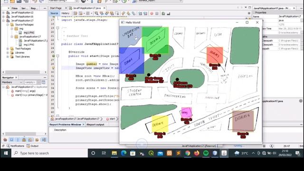Toggle bookmark icon in editor toolbar
This screenshot has height=171, width=304.
(133, 13)
